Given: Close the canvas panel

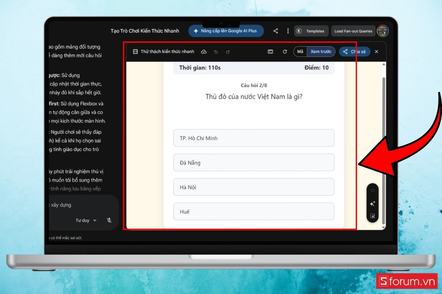Looking at the screenshot, I should pos(376,52).
